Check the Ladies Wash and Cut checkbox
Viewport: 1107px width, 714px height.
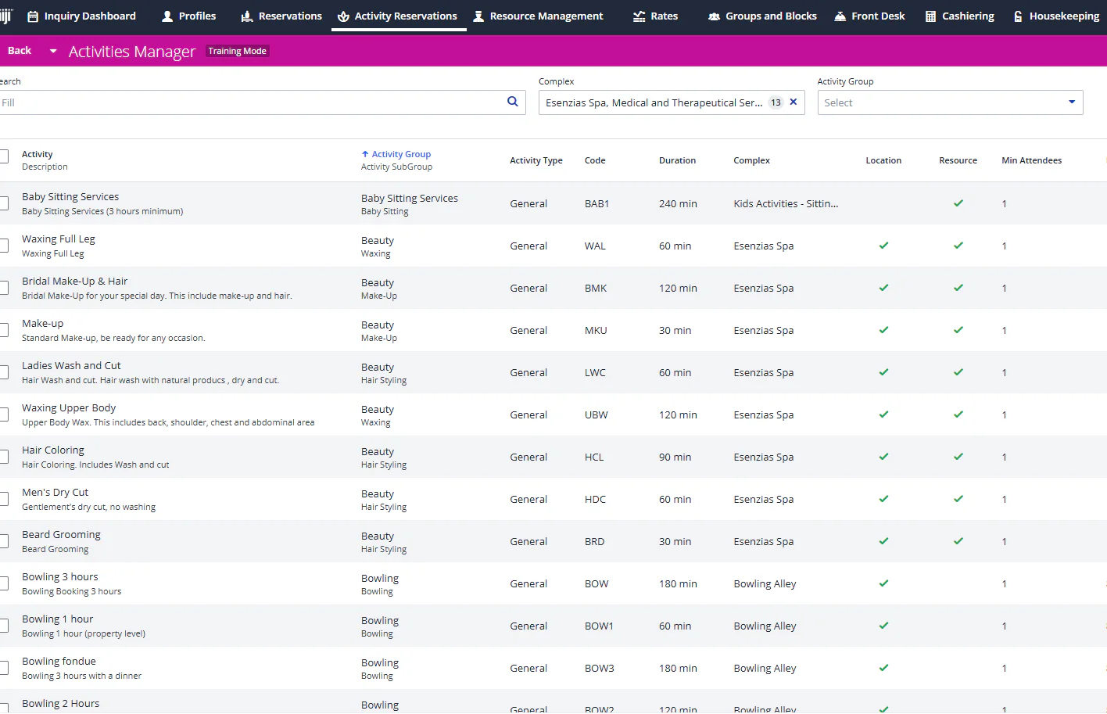tap(3, 372)
